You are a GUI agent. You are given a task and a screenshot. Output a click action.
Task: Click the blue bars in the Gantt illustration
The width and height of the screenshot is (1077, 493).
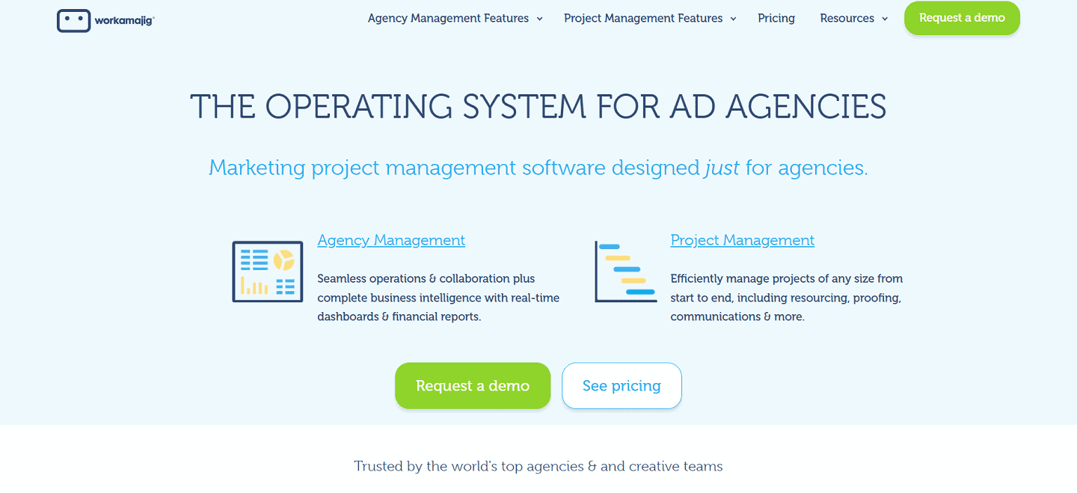[x=627, y=269]
